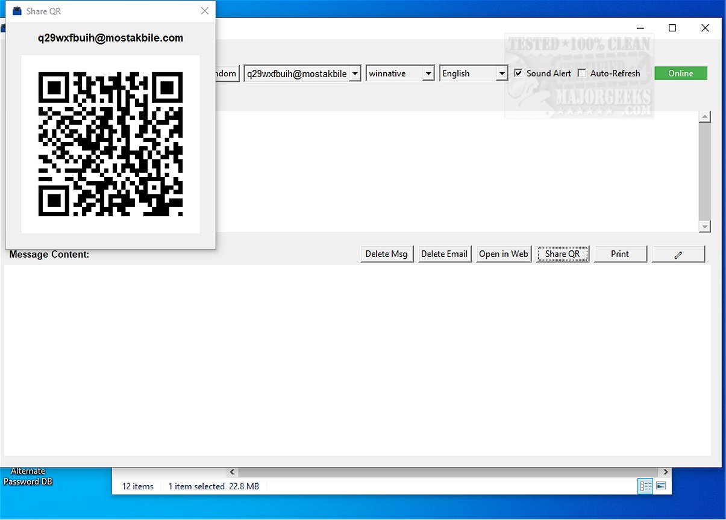Click the q29wxfbuih@mostakbile.com heading in QR dialog

coord(110,38)
